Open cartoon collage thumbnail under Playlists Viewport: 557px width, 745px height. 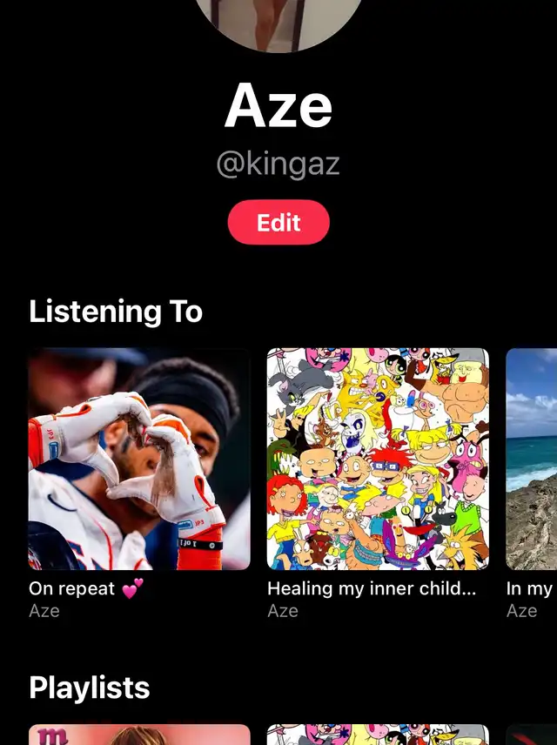[x=378, y=735]
